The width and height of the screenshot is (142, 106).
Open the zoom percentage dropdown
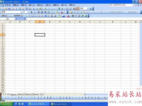pyautogui.click(x=88, y=8)
